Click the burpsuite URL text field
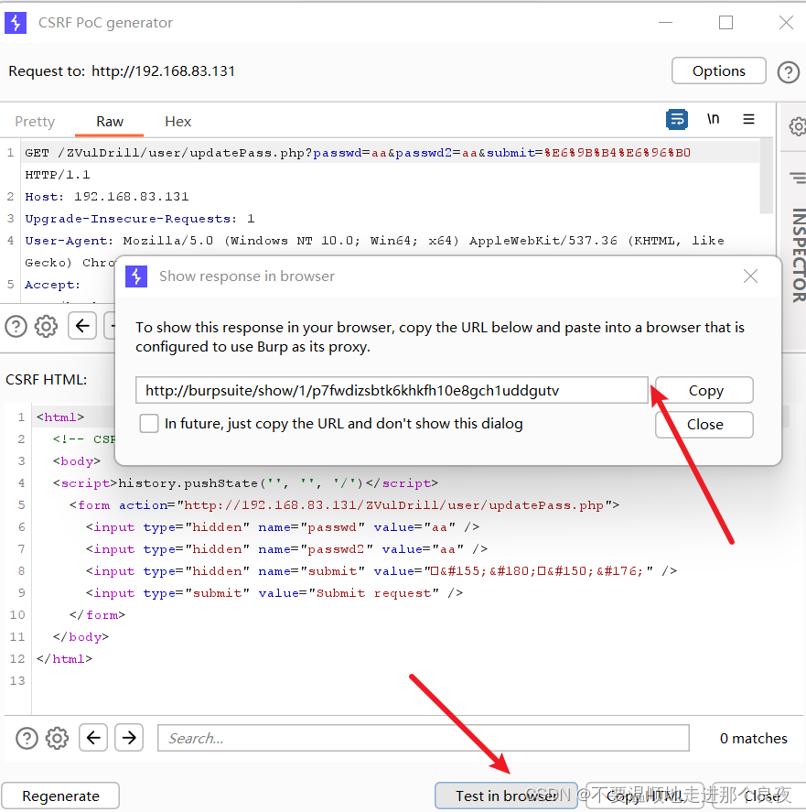This screenshot has width=806, height=812. click(392, 390)
